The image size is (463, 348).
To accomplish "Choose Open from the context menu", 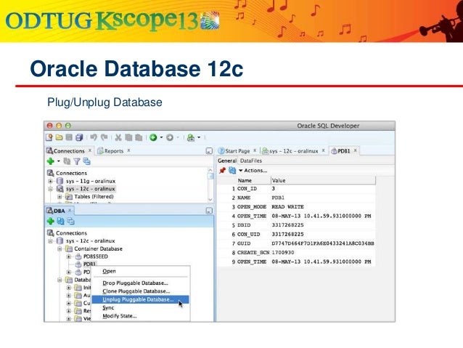I will [x=141, y=271].
